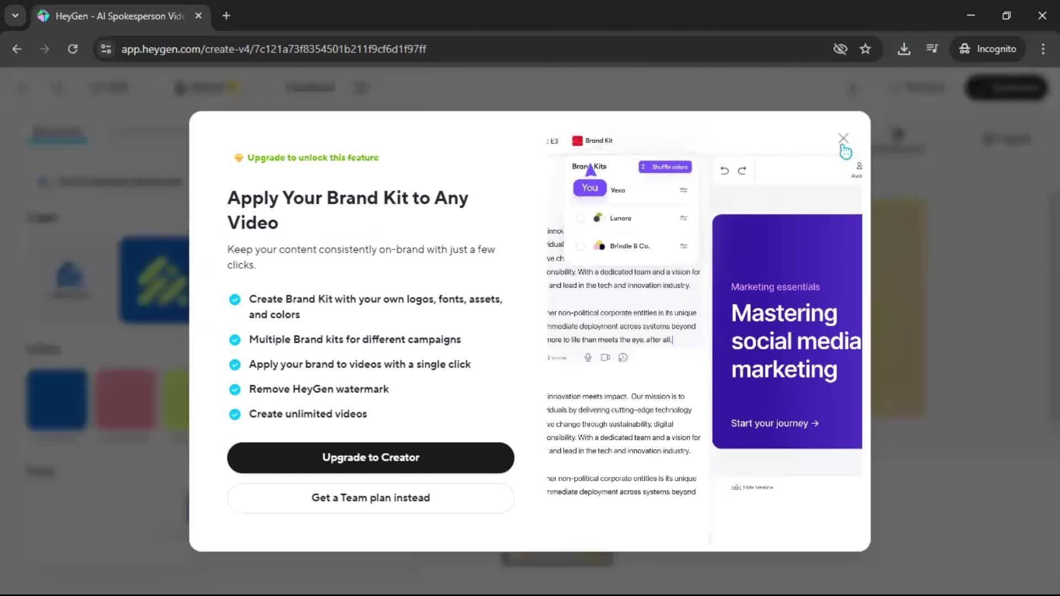Bookmark this page with star icon
Screen dimensions: 1060x596
point(865,49)
